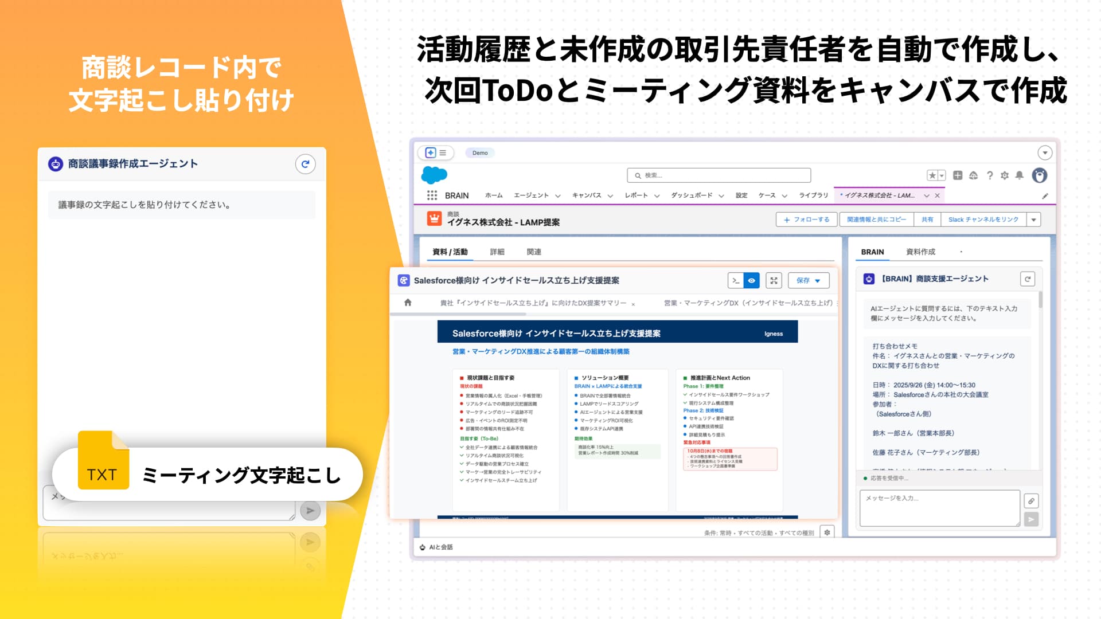Click the フォローする button
1101x619 pixels.
(x=807, y=220)
